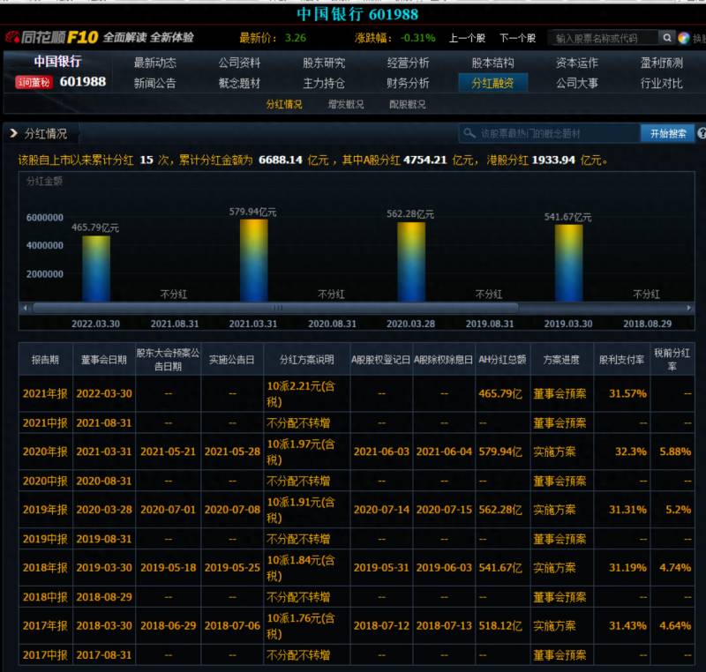Viewport: 706px width, 672px height.
Task: Select the highlighted 分红融资 tab
Action: tap(493, 83)
